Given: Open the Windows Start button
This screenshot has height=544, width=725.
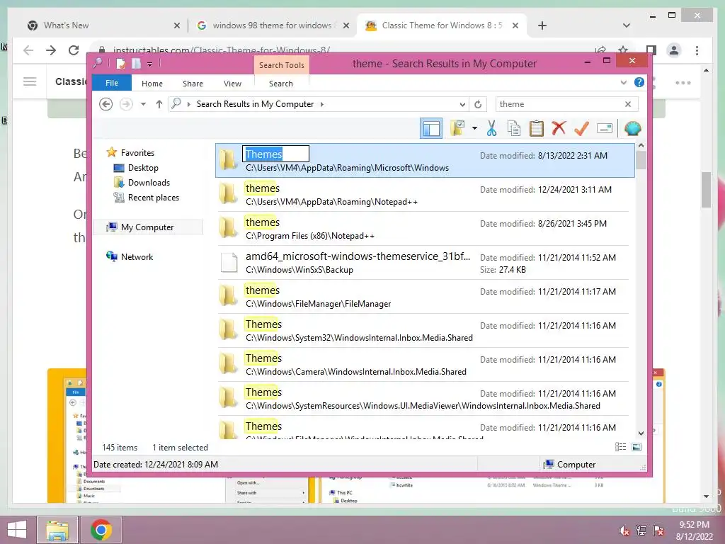Looking at the screenshot, I should [x=17, y=530].
